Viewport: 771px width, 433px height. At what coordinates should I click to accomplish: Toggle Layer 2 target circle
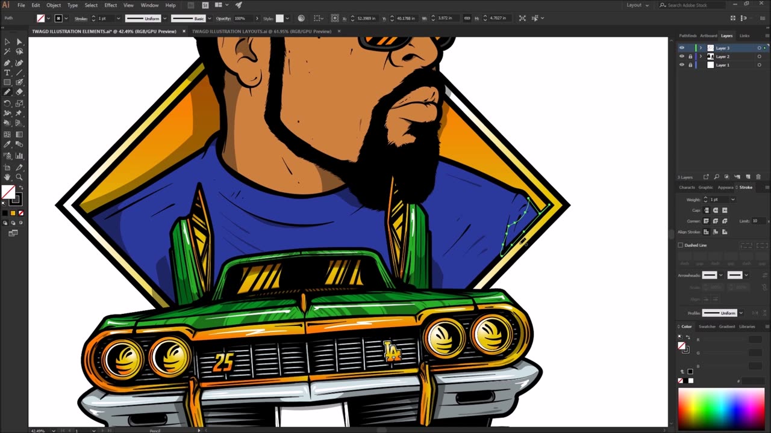[759, 57]
